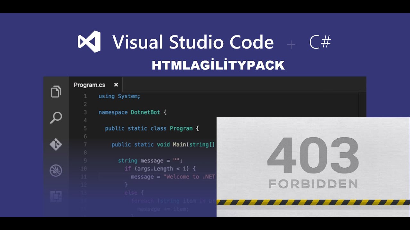Select the Program.cs editor tab

pos(96,85)
